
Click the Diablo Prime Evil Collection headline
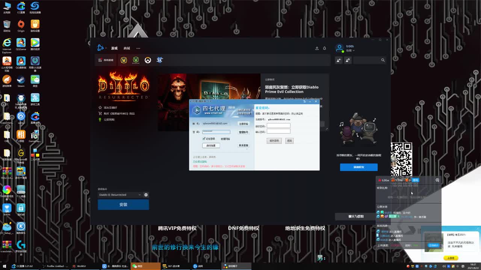coord(292,89)
